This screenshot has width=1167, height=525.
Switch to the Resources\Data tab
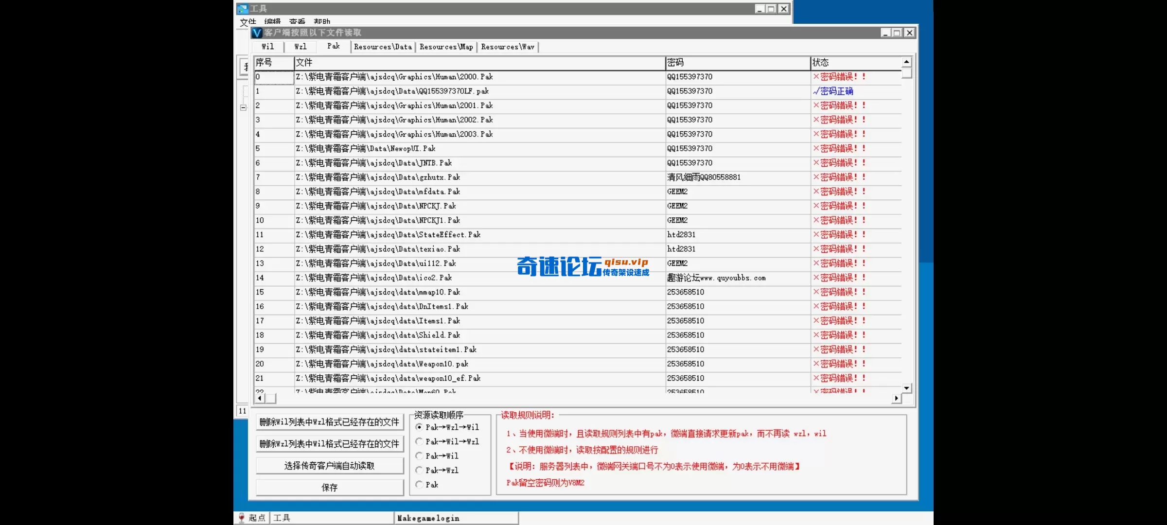click(x=383, y=47)
